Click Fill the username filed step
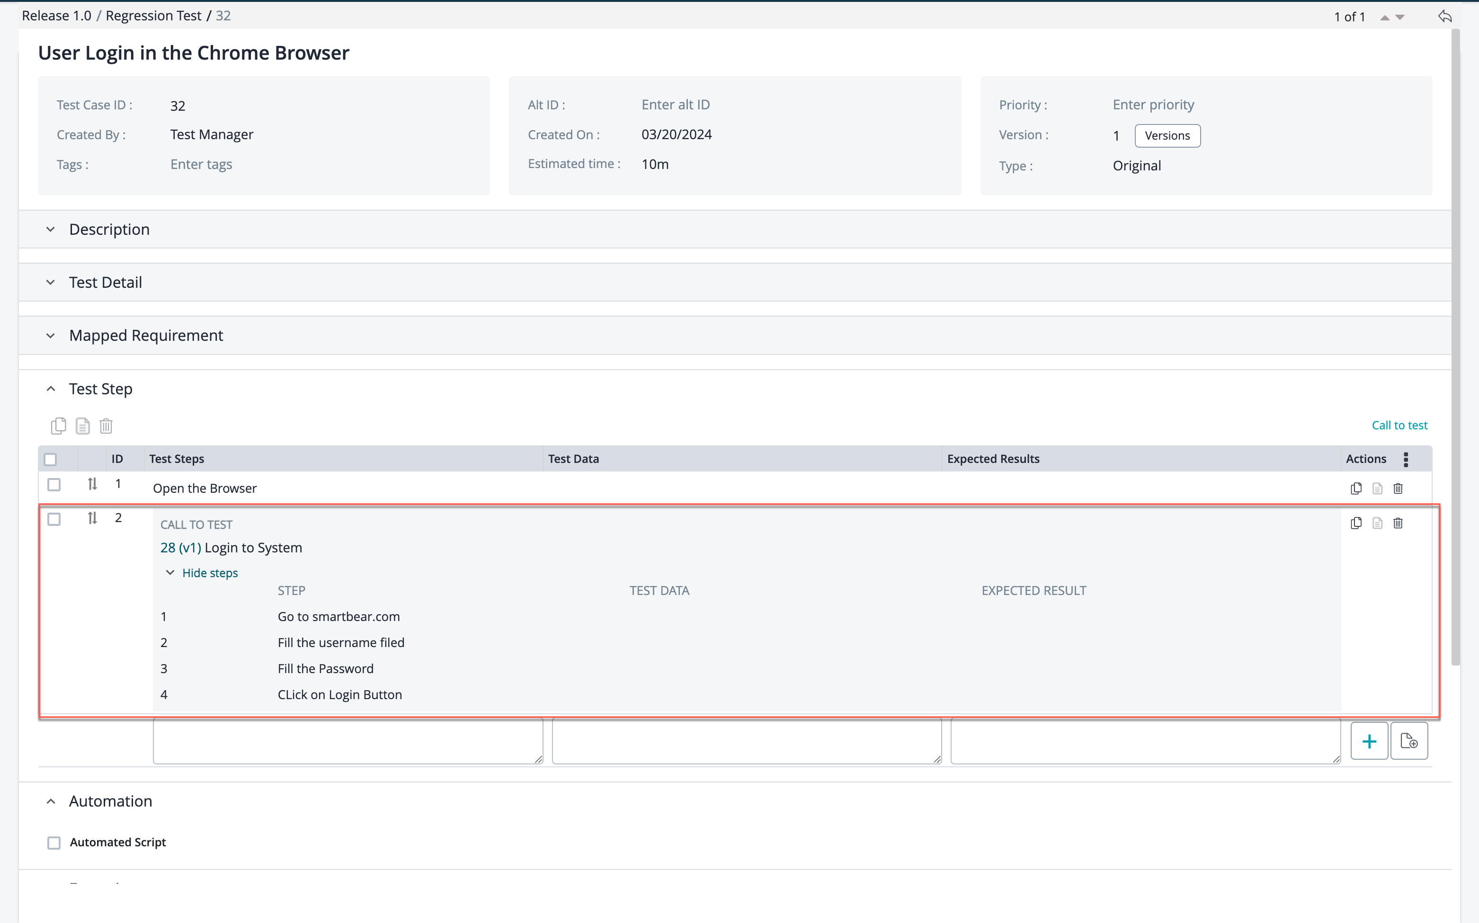Viewport: 1479px width, 923px height. click(x=340, y=643)
